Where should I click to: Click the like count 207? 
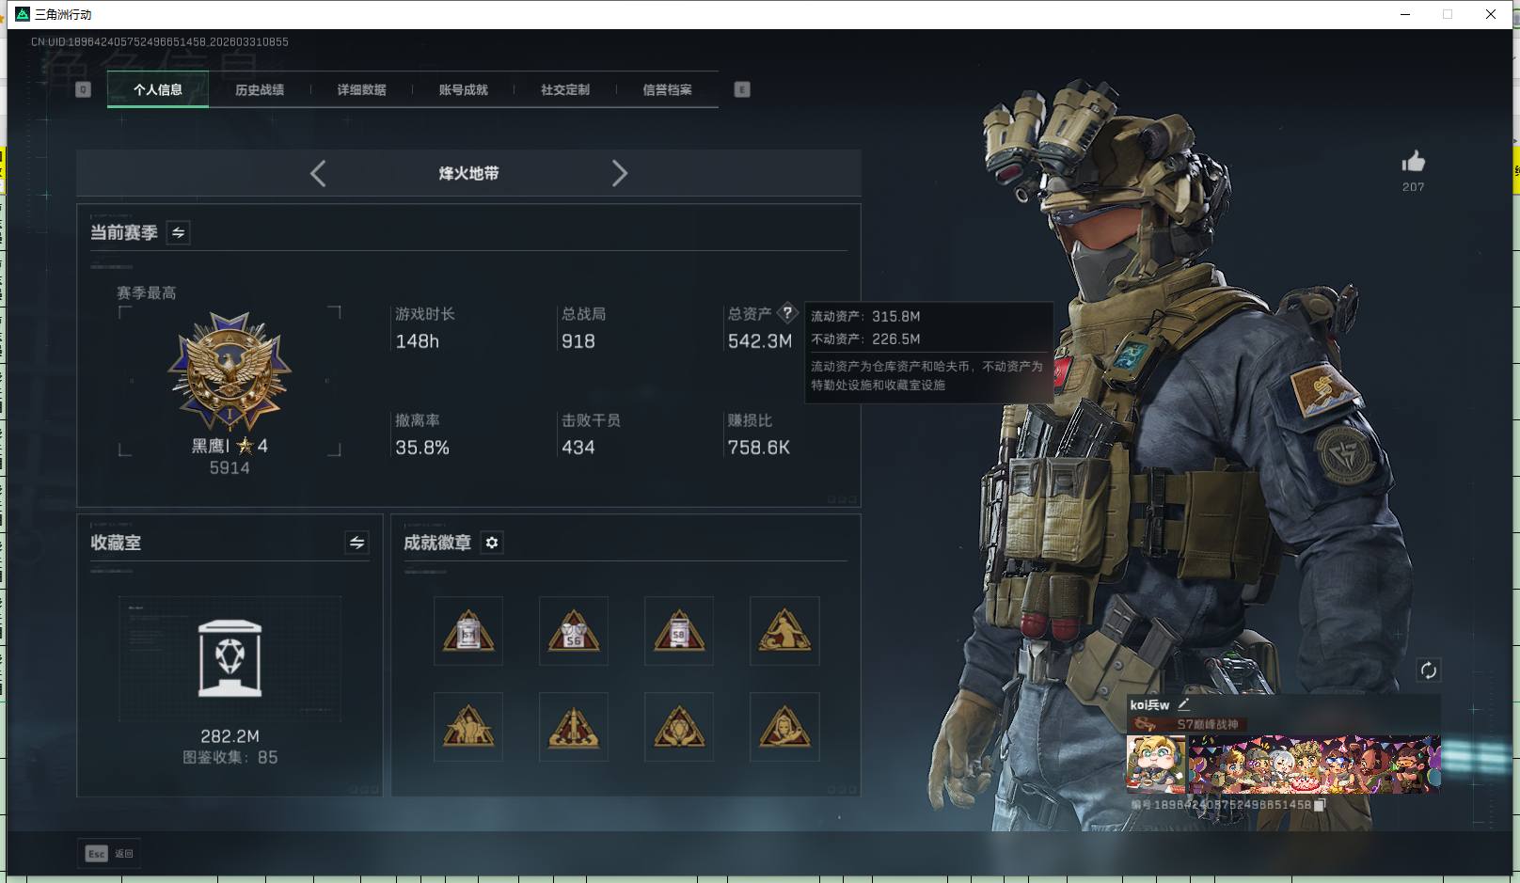point(1413,187)
